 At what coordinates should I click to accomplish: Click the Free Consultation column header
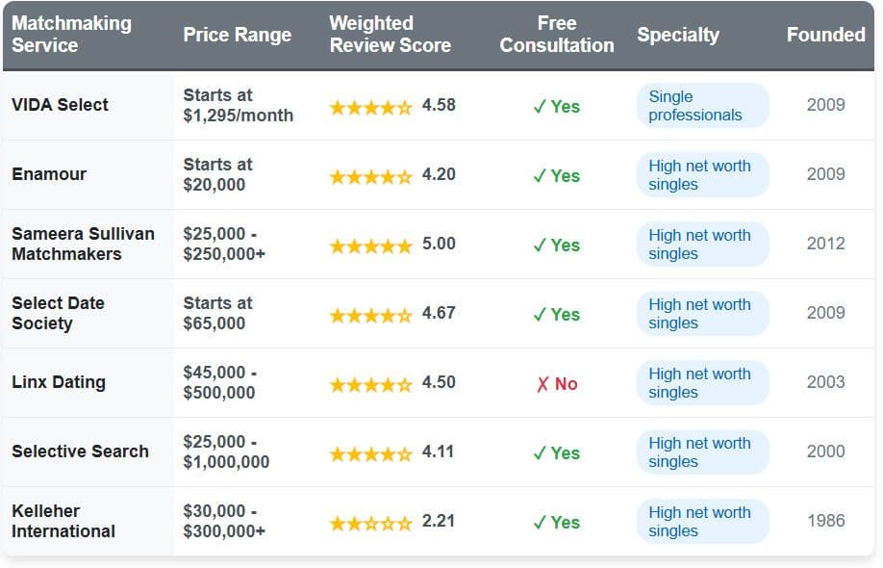pos(557,35)
